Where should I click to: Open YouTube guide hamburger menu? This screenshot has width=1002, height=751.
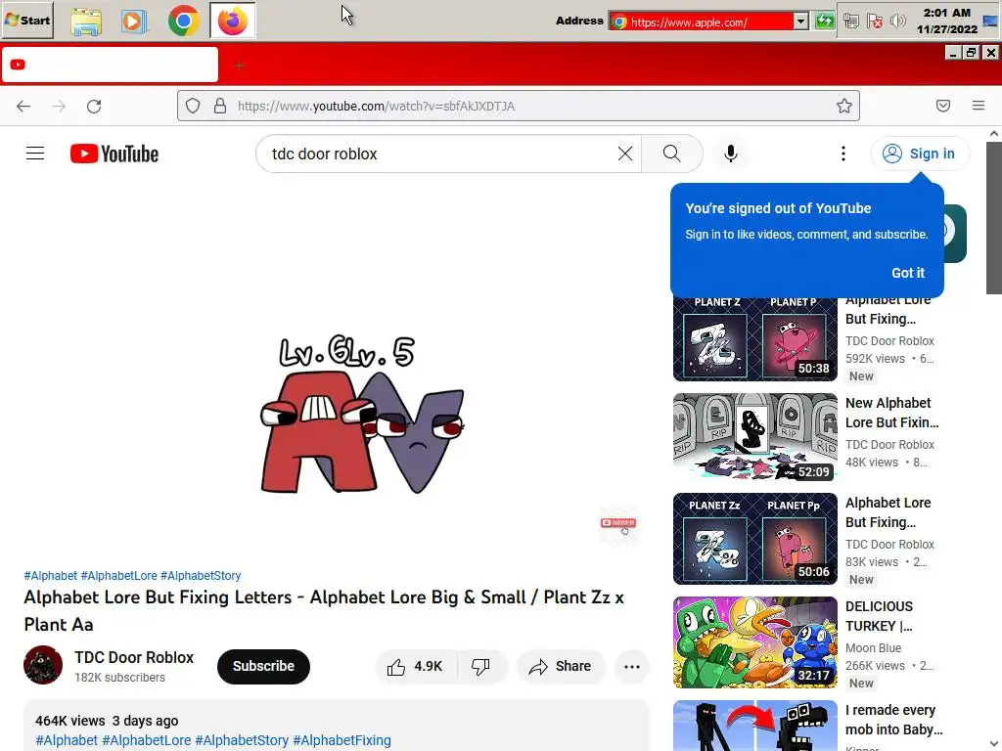click(x=35, y=154)
